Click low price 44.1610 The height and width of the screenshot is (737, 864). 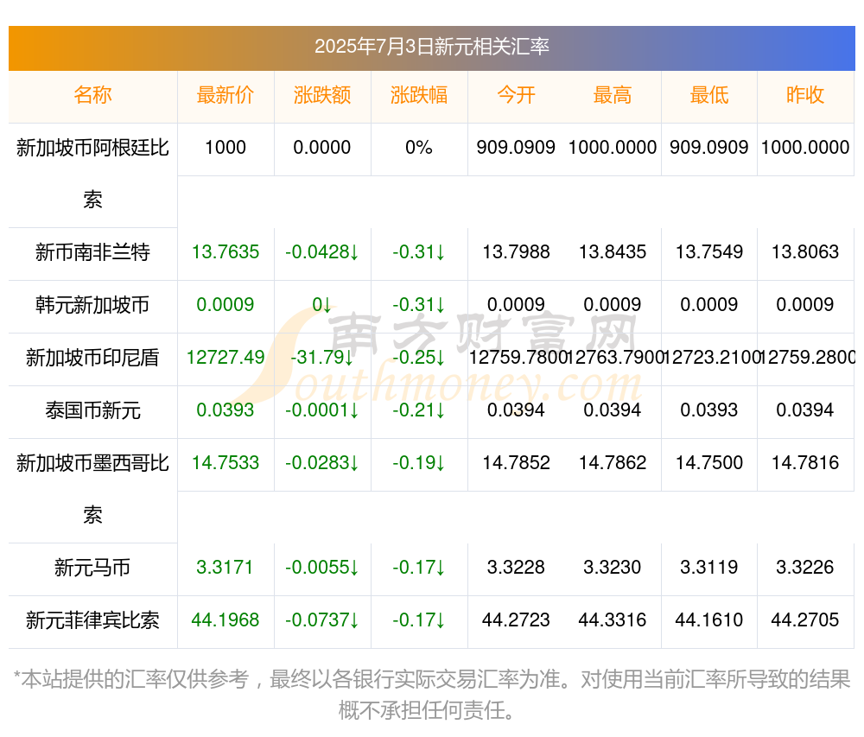[709, 619]
